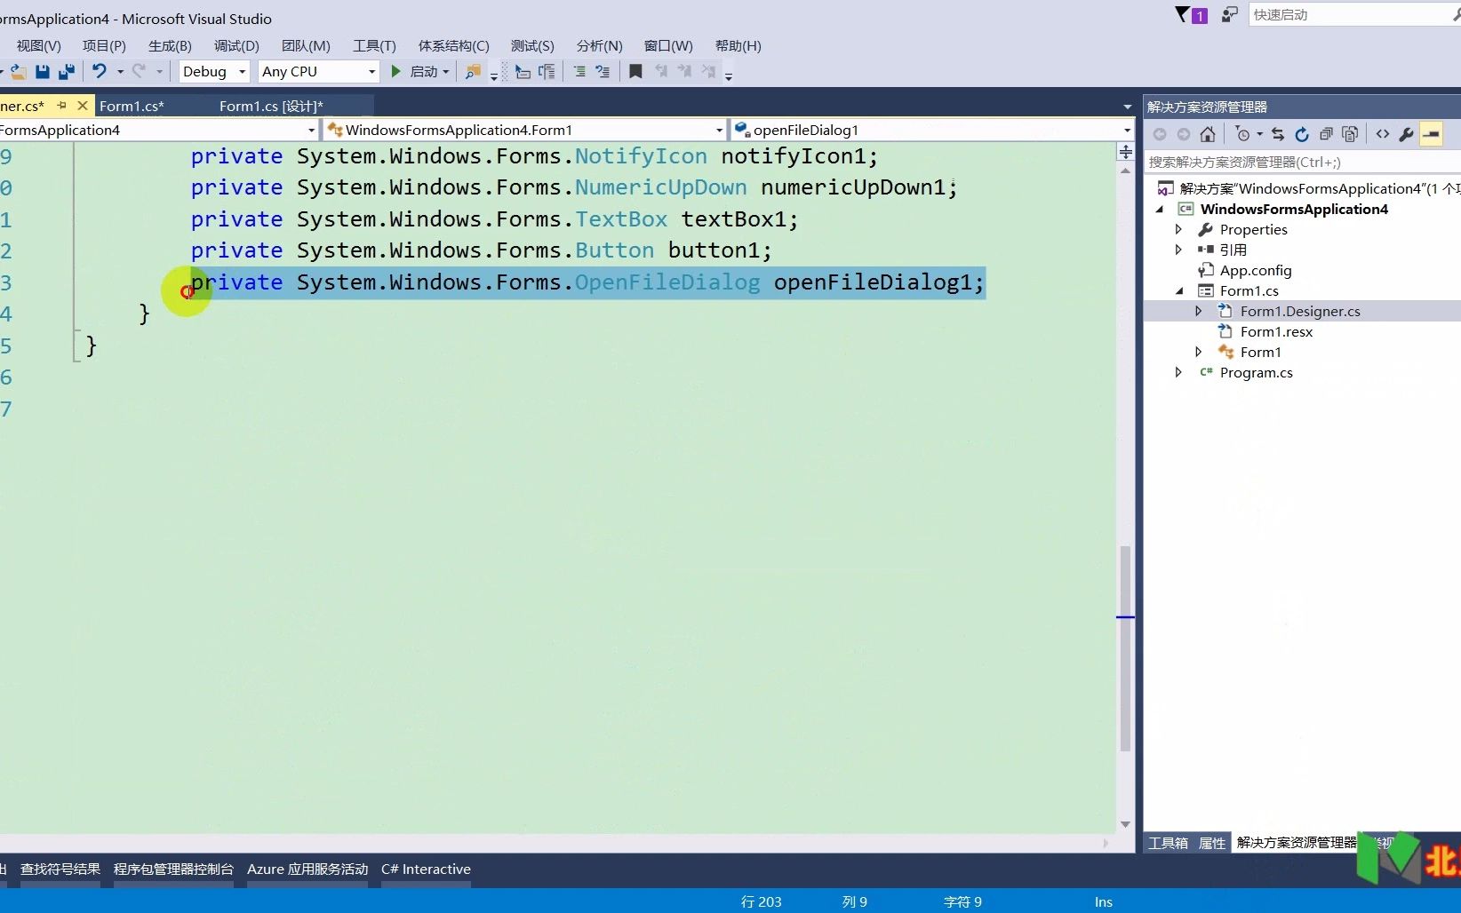This screenshot has width=1461, height=913.
Task: Expand the Form1.Designer.cs node
Action: (x=1199, y=311)
